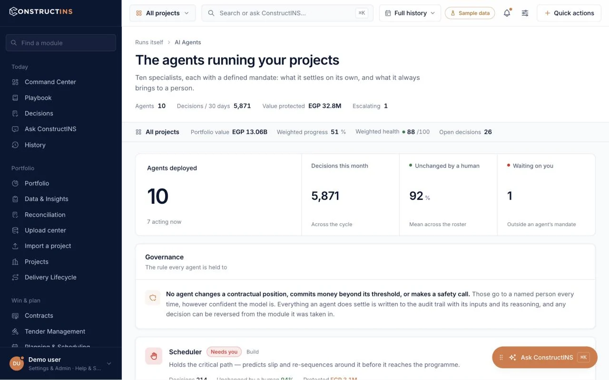The height and width of the screenshot is (380, 609).
Task: Click the Agents deployed card
Action: pos(219,195)
